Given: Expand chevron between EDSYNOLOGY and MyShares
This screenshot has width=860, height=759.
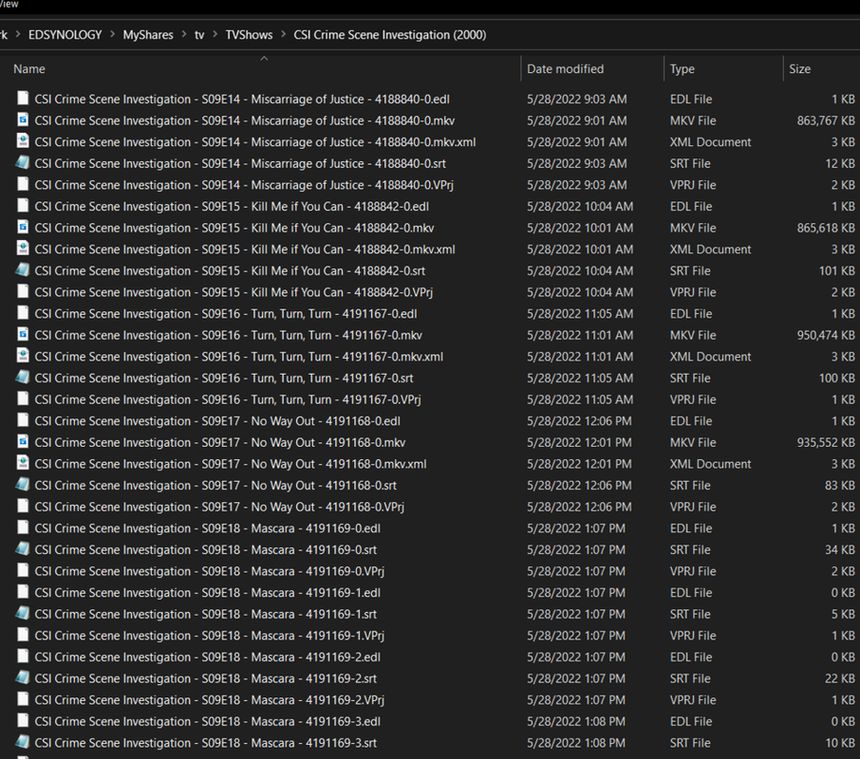Looking at the screenshot, I should click(112, 34).
